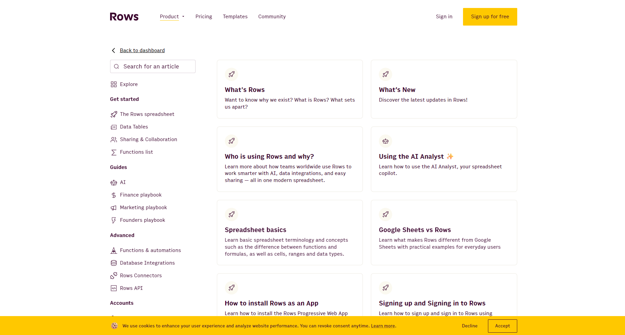Image resolution: width=625 pixels, height=335 pixels.
Task: Click the rocket icon on Who is using Rows card
Action: [232, 141]
